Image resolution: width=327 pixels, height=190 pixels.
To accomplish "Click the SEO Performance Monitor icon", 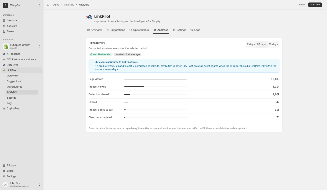I will click(x=4, y=59).
